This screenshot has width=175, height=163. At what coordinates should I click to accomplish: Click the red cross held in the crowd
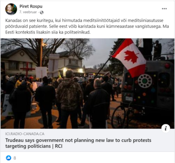click(27, 69)
